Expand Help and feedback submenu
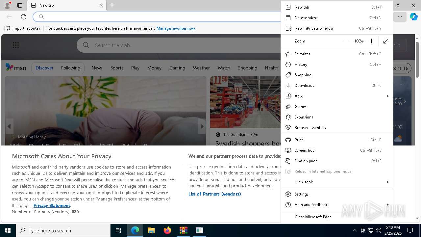Screen dimensions: 421x237 click(337, 205)
